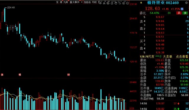Click the buy level 1 price 128.51
This screenshot has width=189, height=110.
[x=160, y=37]
